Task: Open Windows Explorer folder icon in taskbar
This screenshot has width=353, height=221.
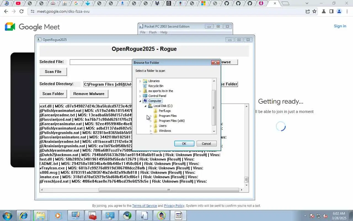Action: click(41, 215)
